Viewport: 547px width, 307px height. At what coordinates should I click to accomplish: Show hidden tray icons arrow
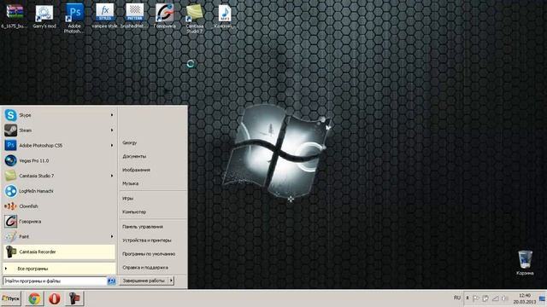pos(468,298)
